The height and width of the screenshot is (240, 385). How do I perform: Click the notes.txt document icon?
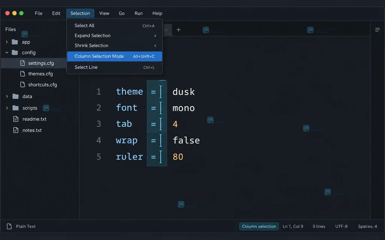point(16,130)
